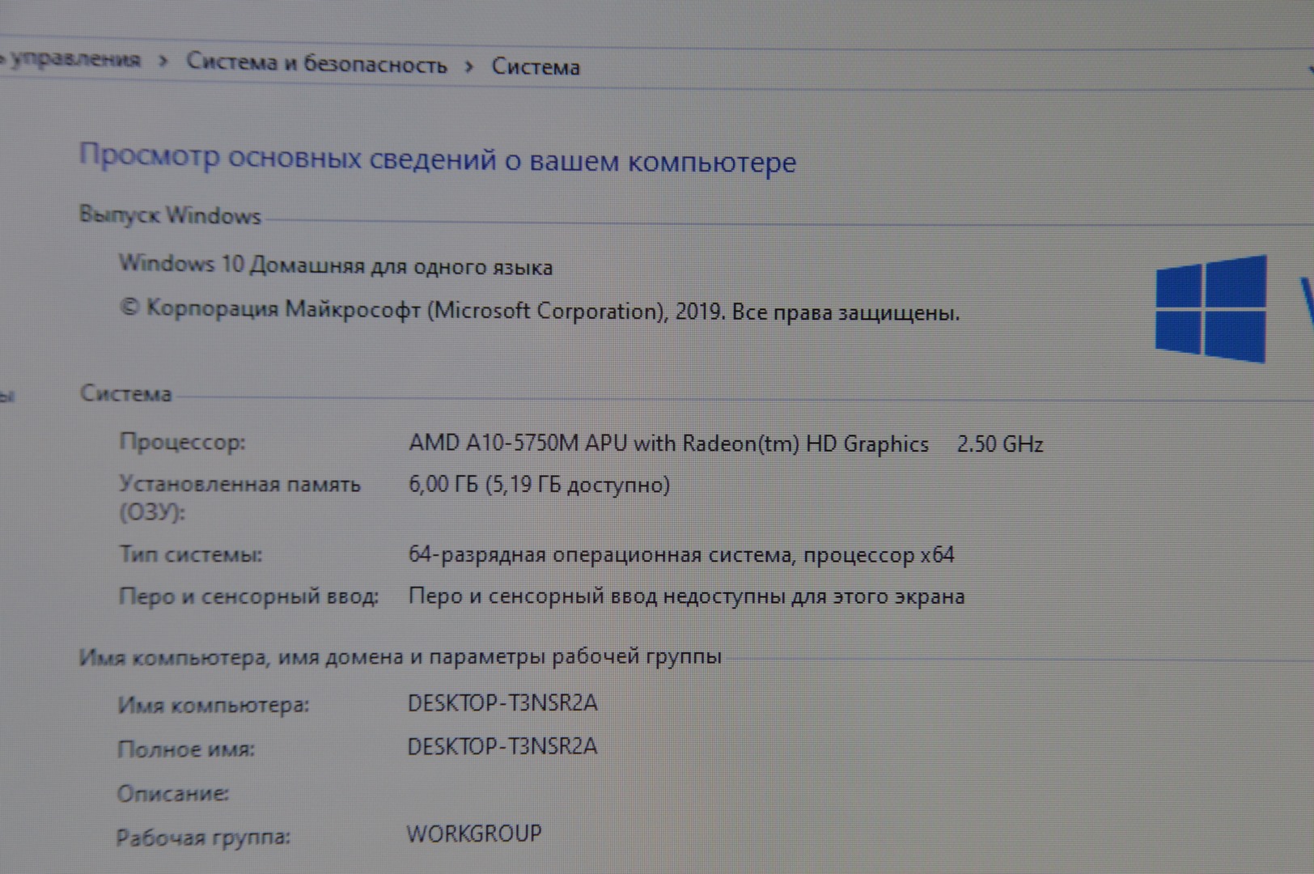Click the "Полное имя" value DESKTOP-T3NSR2A
The image size is (1314, 874).
click(x=502, y=746)
